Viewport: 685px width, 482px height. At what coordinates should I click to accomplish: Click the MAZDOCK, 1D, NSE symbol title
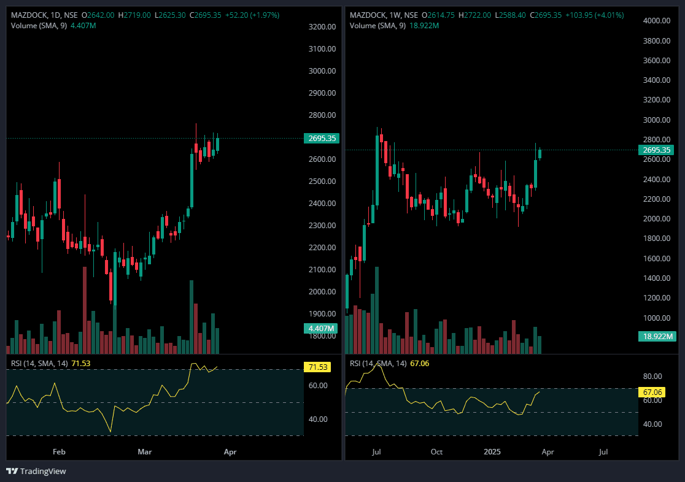coord(44,15)
